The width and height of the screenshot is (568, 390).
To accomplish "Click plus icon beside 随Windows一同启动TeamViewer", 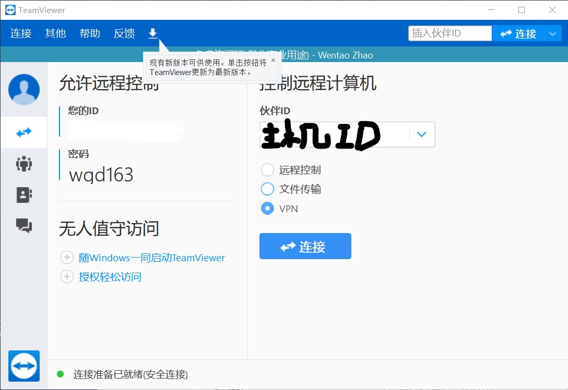I will [x=67, y=257].
